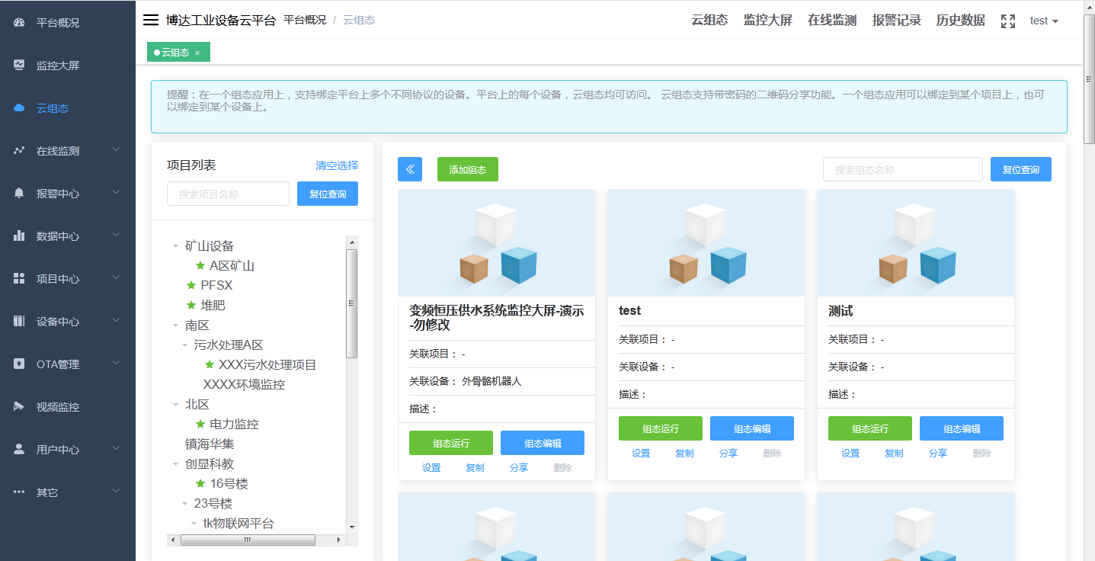Toggle the sidebar with the hamburger icon

(150, 20)
